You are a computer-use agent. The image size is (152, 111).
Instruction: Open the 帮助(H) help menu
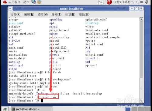pyautogui.click(x=84, y=14)
